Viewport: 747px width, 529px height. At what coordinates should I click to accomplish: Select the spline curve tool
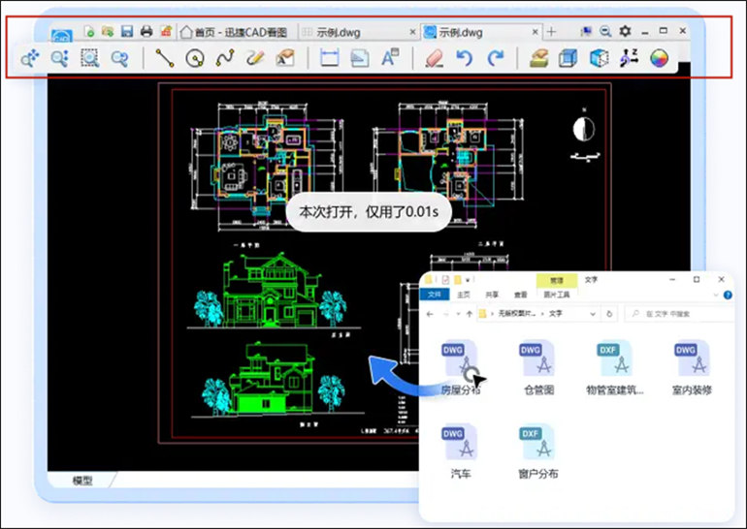[225, 58]
